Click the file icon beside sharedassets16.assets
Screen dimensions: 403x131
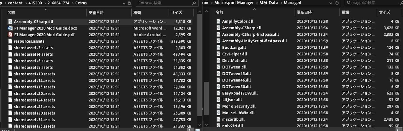(x=10, y=87)
